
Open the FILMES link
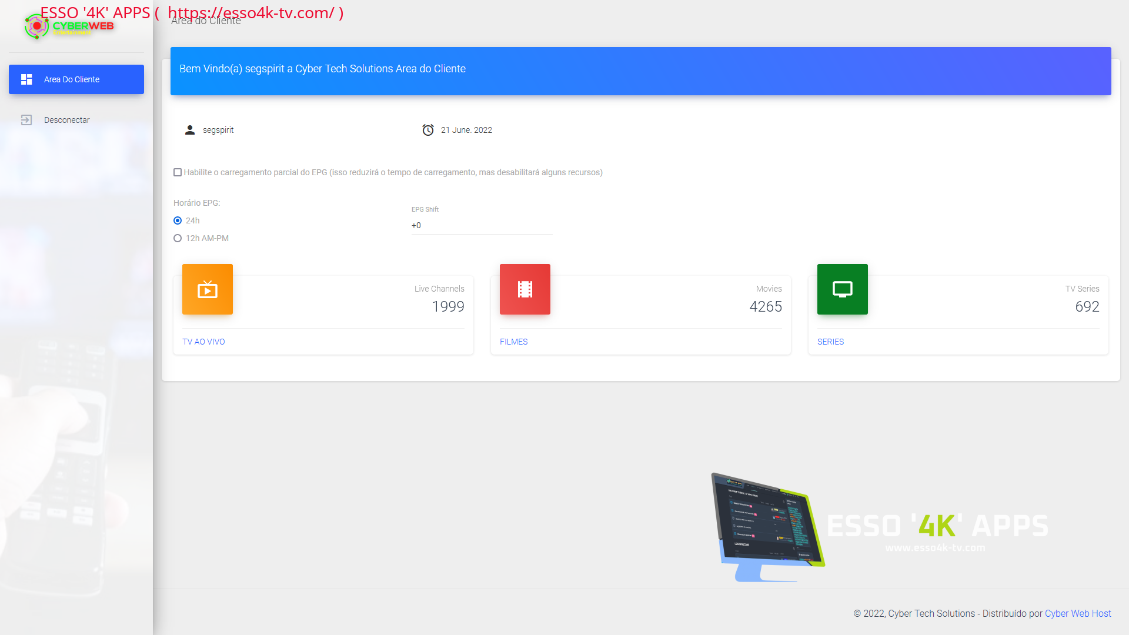514,342
